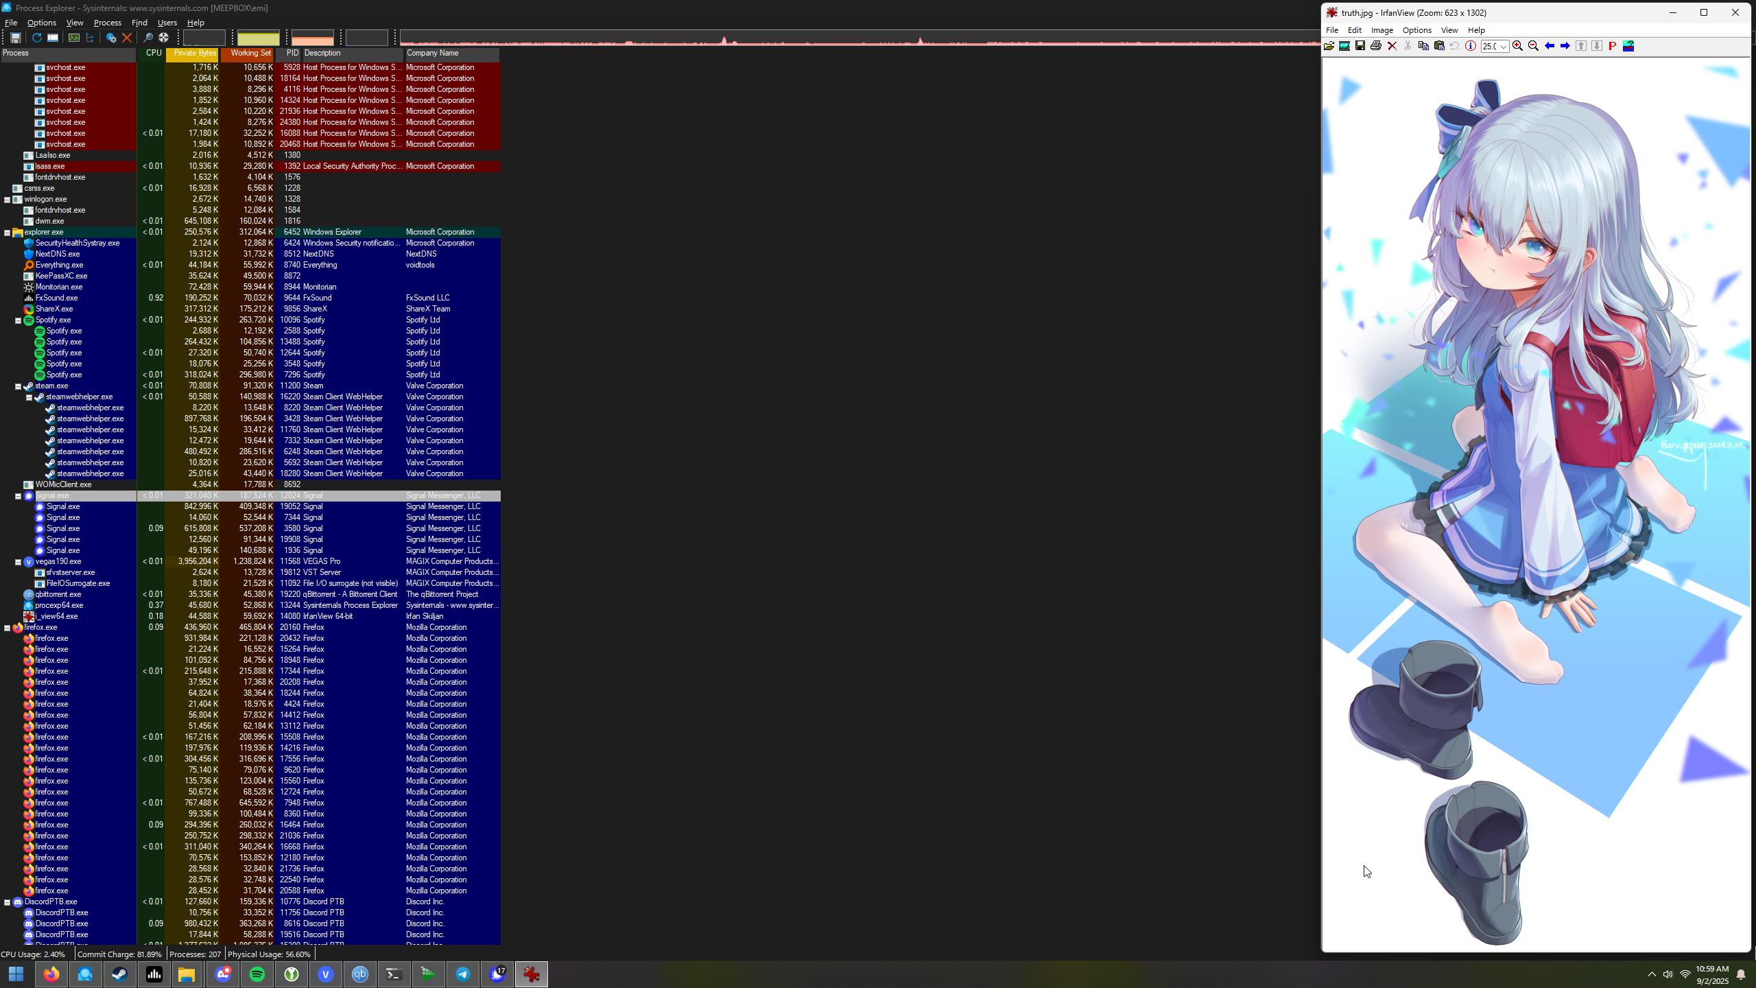This screenshot has height=988, width=1756.
Task: Open IrfanView's Edit menu
Action: point(1354,30)
